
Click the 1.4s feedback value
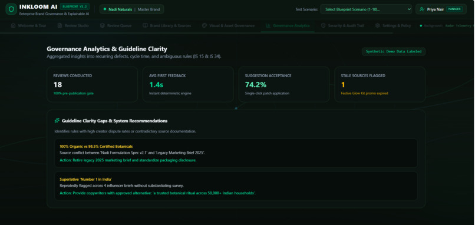(x=157, y=84)
